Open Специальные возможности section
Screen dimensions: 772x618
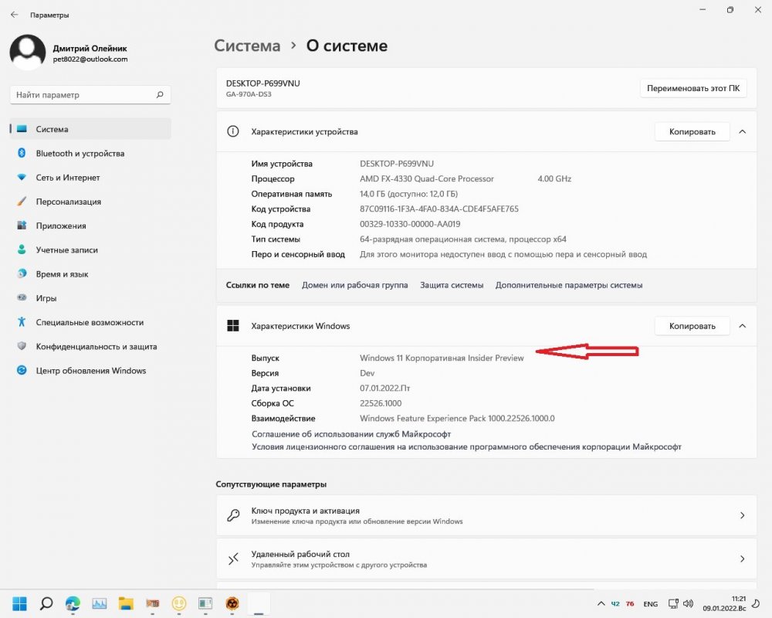point(90,322)
